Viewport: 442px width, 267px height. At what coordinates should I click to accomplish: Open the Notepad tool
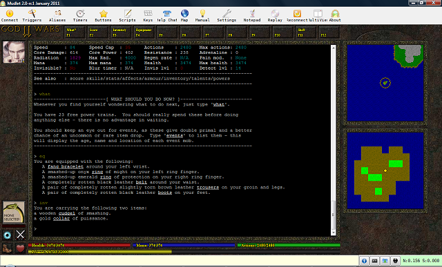tap(252, 16)
